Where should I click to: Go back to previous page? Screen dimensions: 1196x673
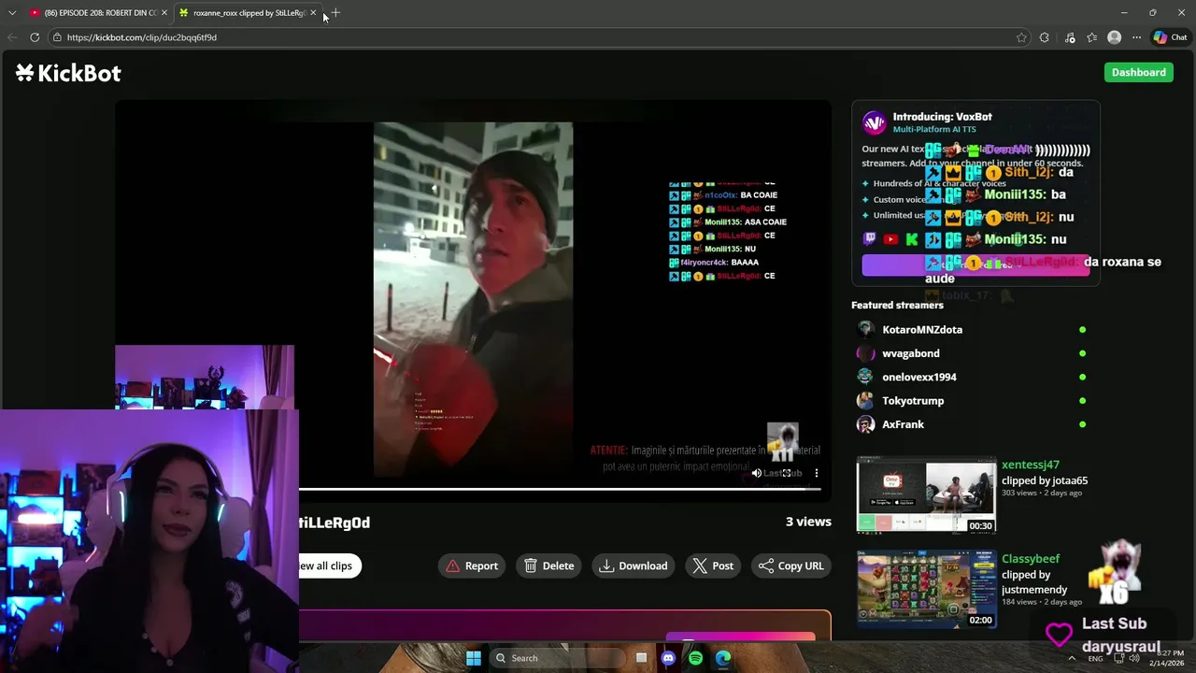coord(11,37)
